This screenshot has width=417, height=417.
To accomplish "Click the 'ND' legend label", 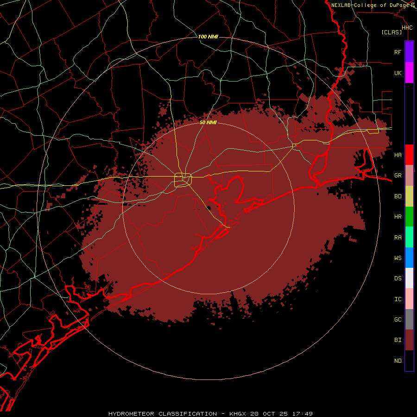I will coord(398,361).
